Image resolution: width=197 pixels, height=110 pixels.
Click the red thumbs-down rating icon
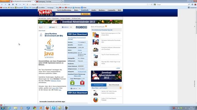(x=82, y=83)
